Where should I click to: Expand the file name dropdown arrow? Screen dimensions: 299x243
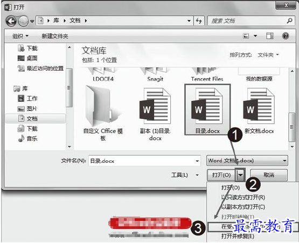coord(197,161)
